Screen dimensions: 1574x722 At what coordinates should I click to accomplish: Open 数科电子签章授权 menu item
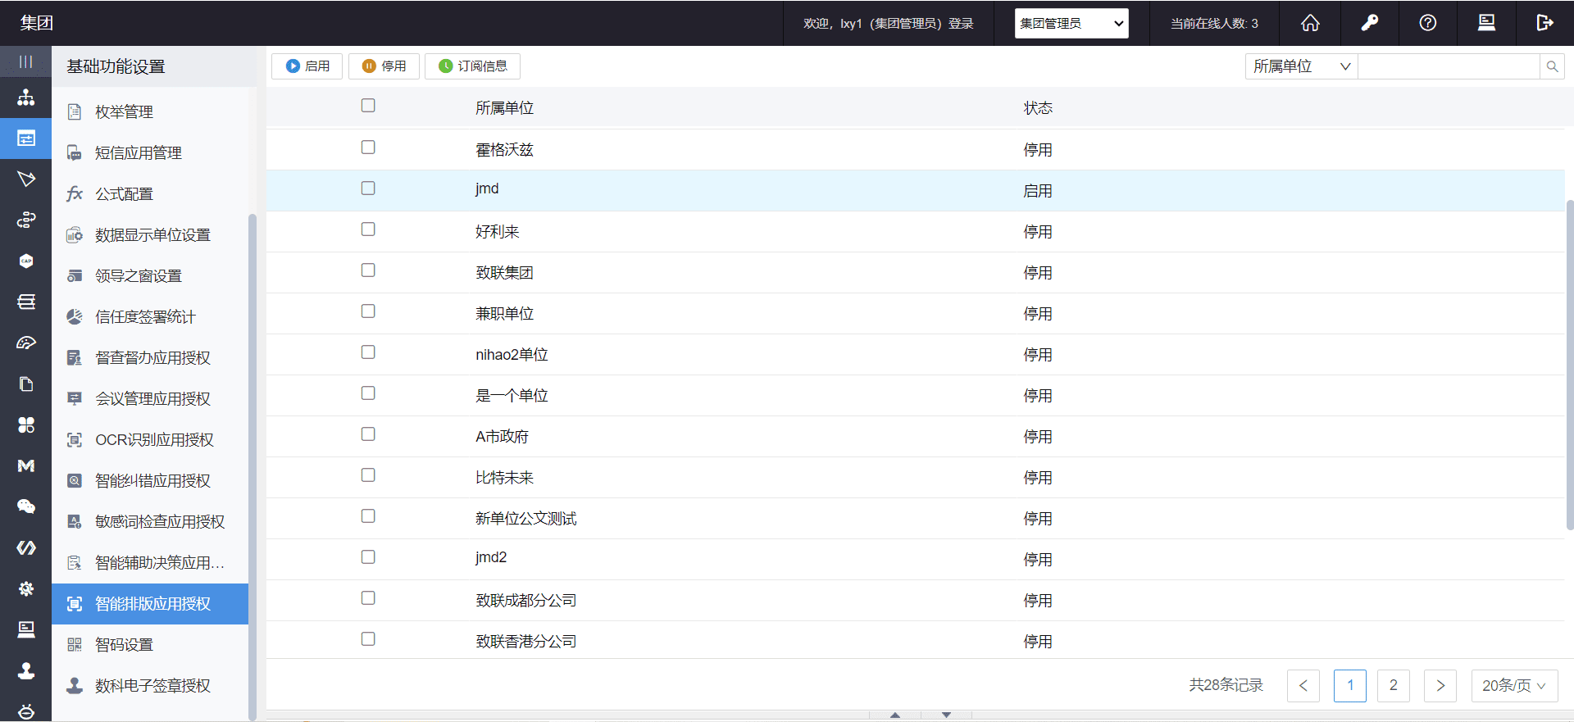click(150, 686)
